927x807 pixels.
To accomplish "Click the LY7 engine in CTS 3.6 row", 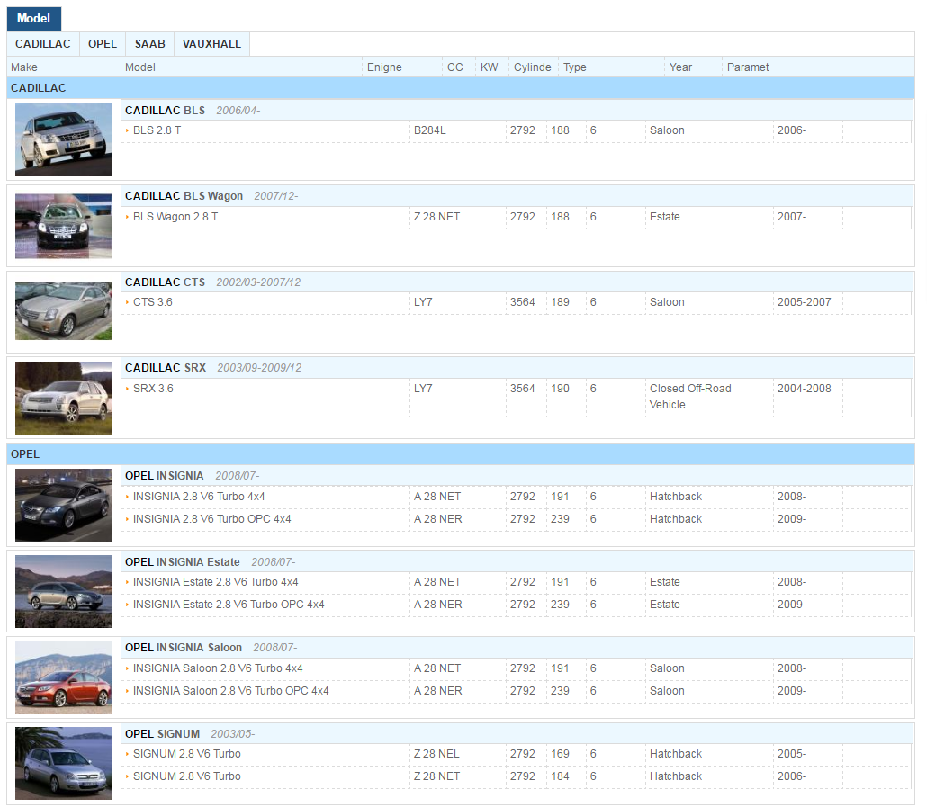I will [x=423, y=302].
